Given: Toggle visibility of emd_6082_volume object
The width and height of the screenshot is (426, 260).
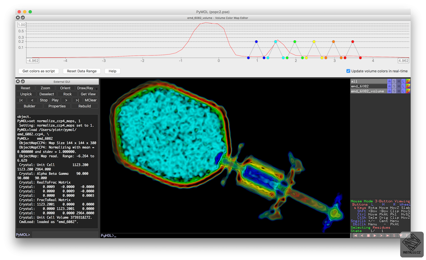Looking at the screenshot, I should point(369,91).
